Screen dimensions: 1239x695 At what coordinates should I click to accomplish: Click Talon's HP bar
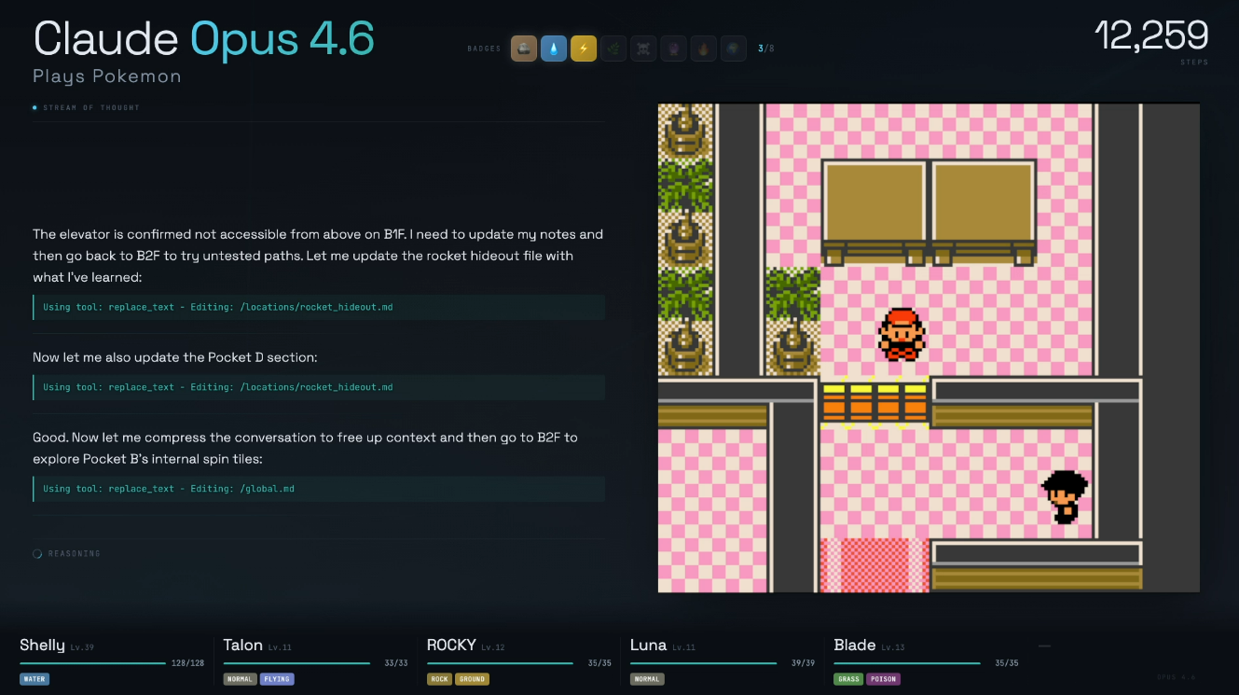[x=296, y=663]
